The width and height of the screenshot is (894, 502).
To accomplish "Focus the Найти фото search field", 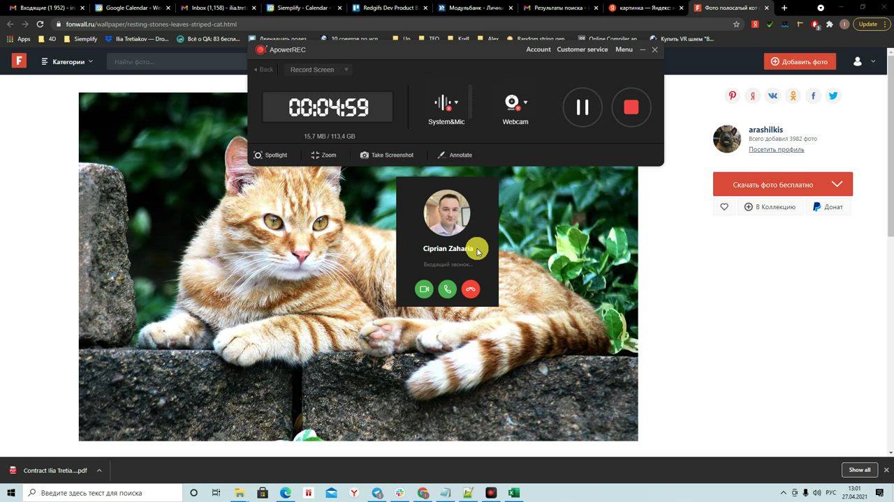I will (178, 61).
